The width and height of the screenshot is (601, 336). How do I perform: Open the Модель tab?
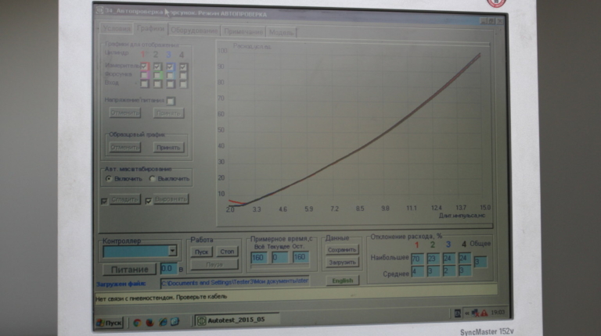point(281,32)
